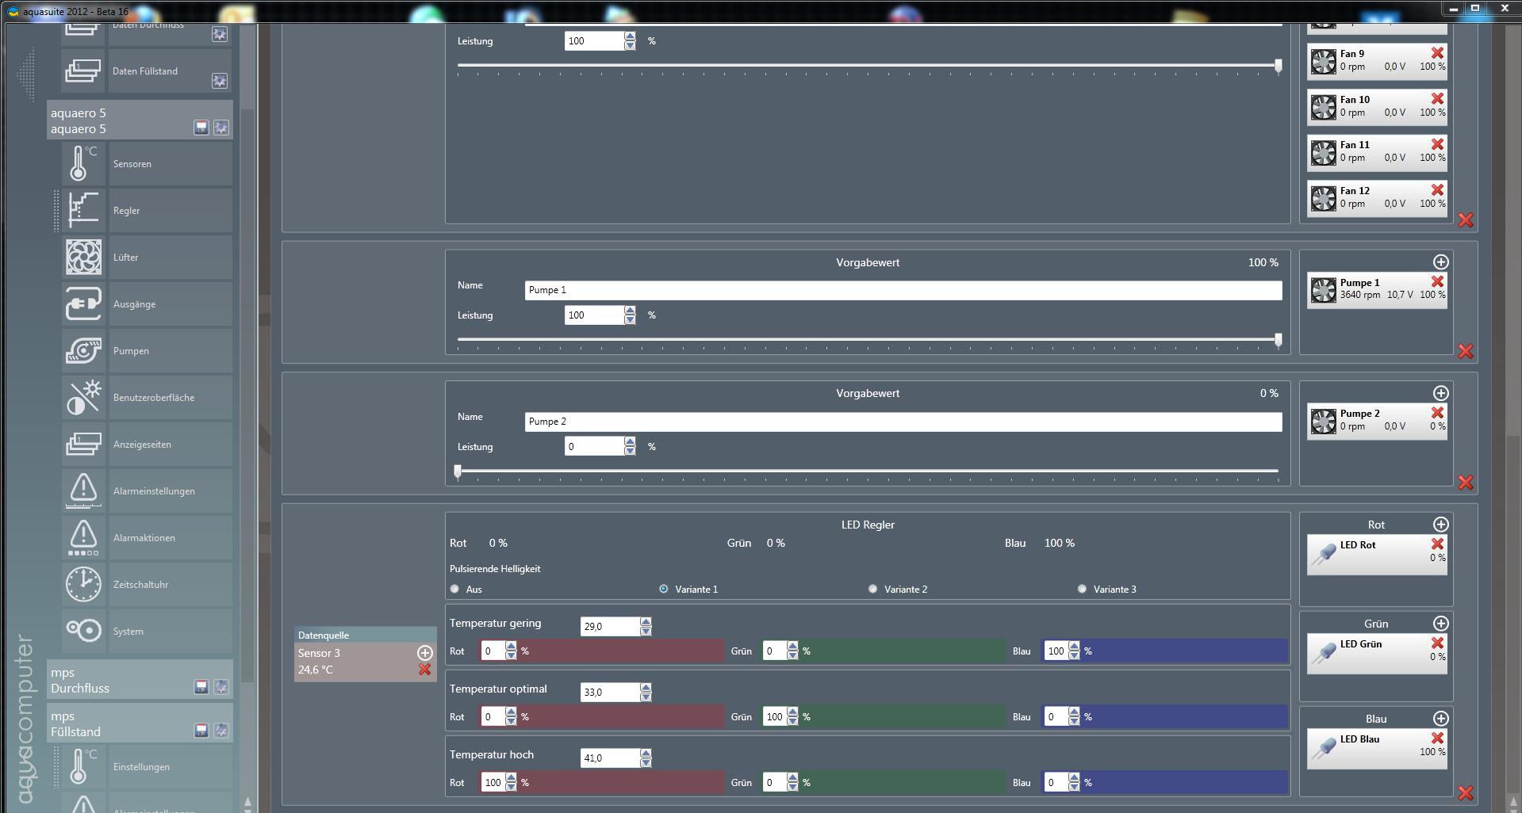
Task: Increase Temperatur hoch value with up arrow
Action: tap(646, 754)
